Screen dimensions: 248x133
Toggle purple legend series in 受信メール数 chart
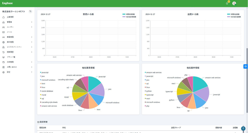coord(129,16)
